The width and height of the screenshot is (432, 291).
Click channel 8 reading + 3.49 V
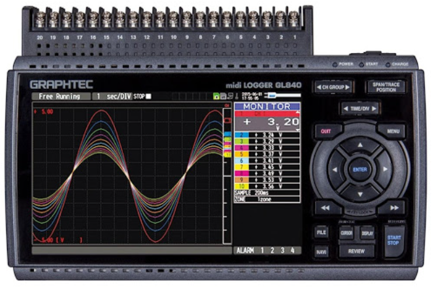tap(269, 173)
